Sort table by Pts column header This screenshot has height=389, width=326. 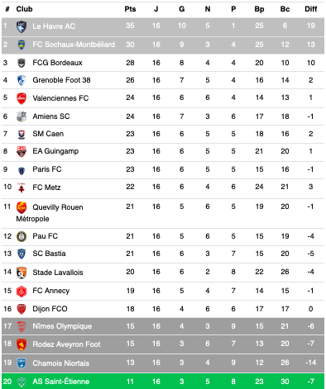pos(130,9)
